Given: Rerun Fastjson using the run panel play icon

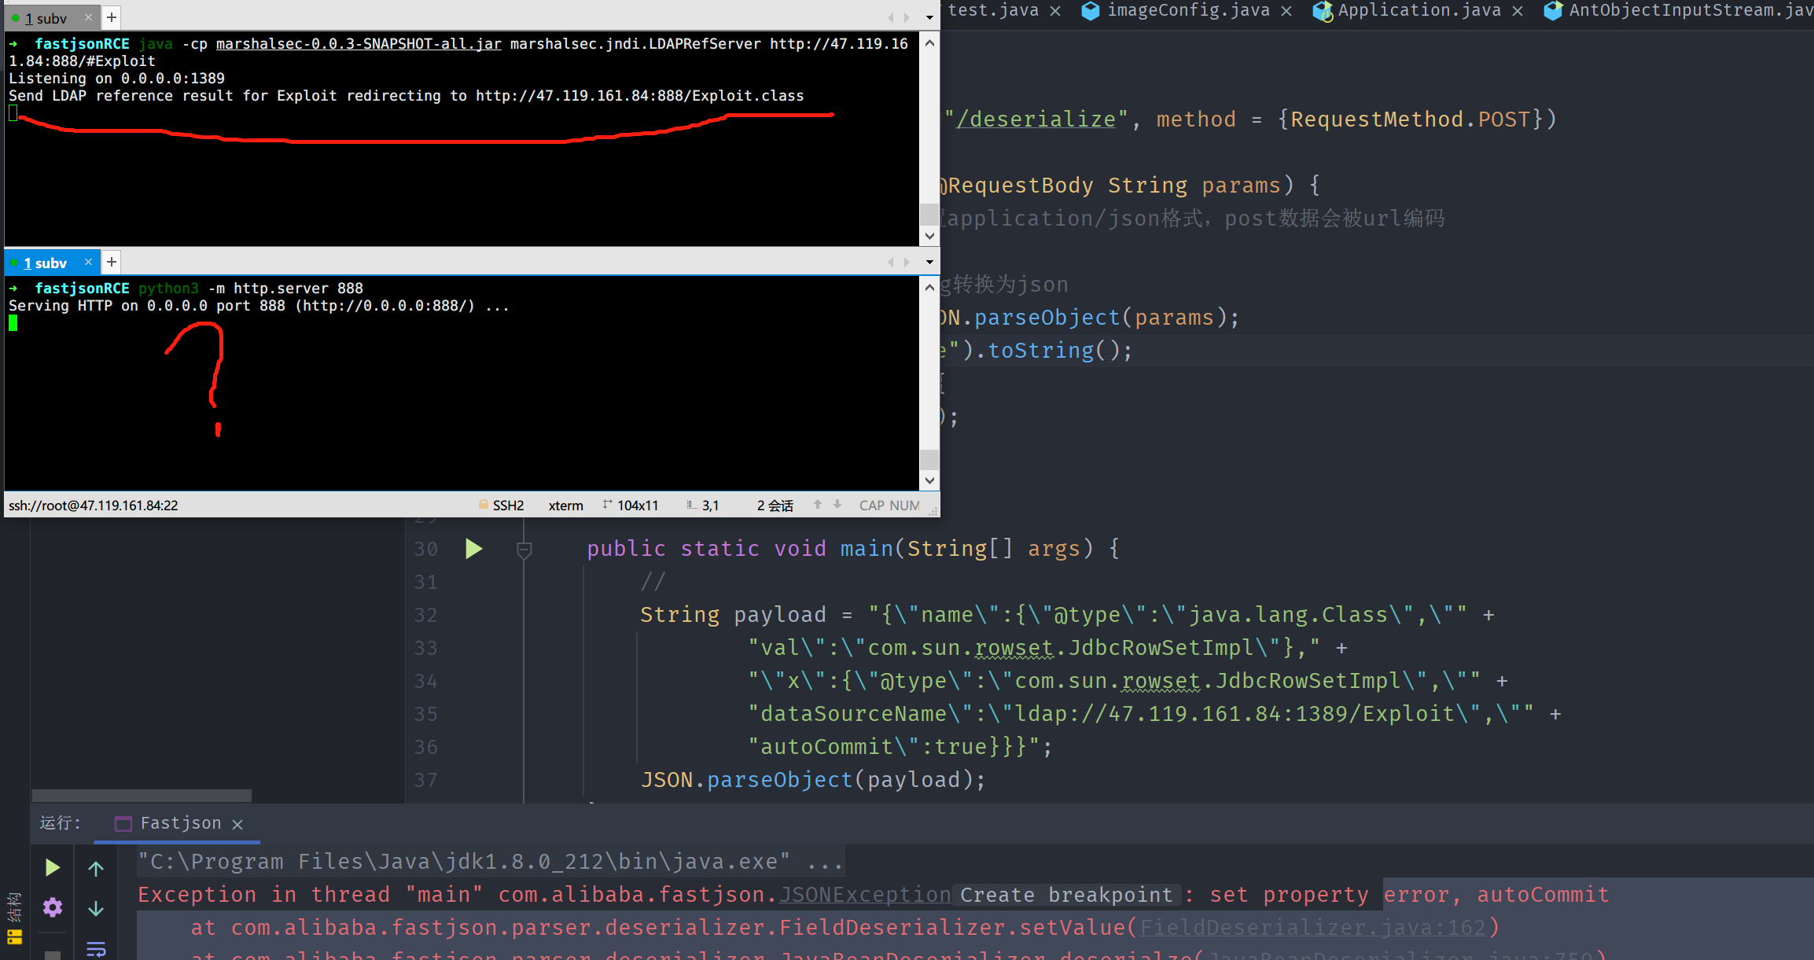Looking at the screenshot, I should [x=52, y=867].
